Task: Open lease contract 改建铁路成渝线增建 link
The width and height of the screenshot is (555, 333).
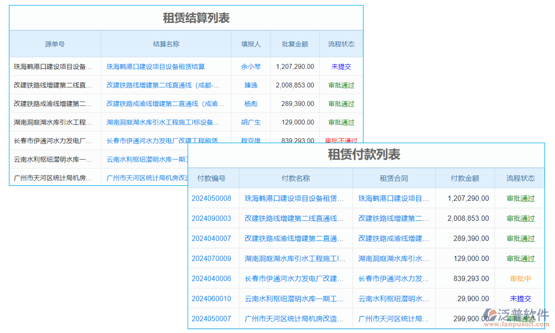Action: (393, 238)
